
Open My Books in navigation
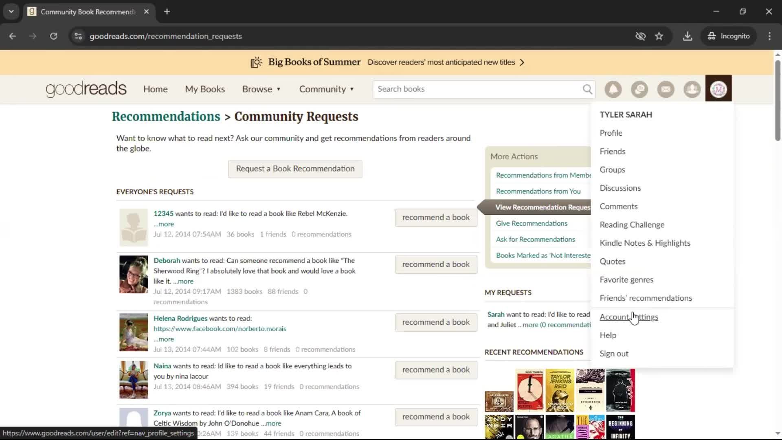[205, 89]
